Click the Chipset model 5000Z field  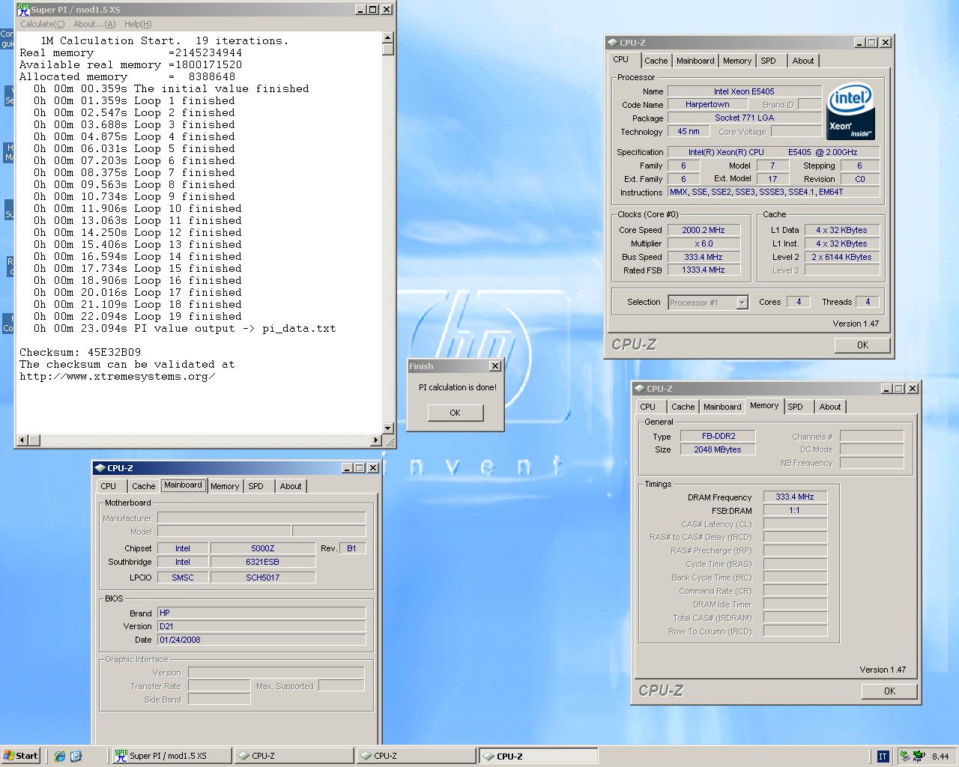pos(263,548)
